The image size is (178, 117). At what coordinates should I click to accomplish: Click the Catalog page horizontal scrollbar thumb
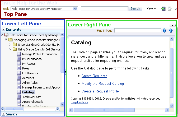coord(104,110)
